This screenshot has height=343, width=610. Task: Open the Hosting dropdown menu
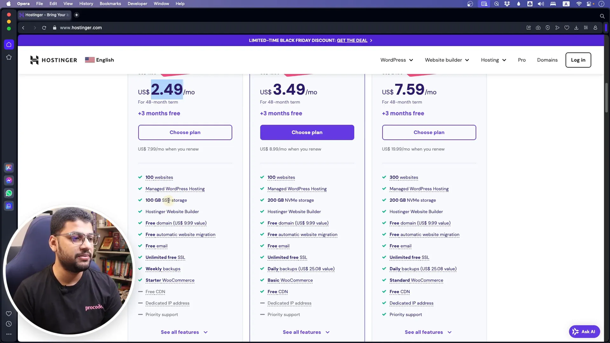(x=493, y=60)
